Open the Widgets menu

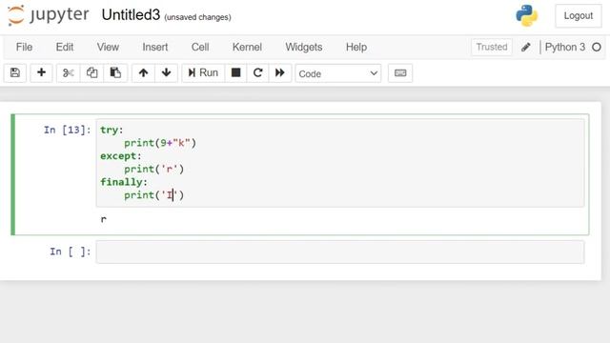(x=304, y=47)
